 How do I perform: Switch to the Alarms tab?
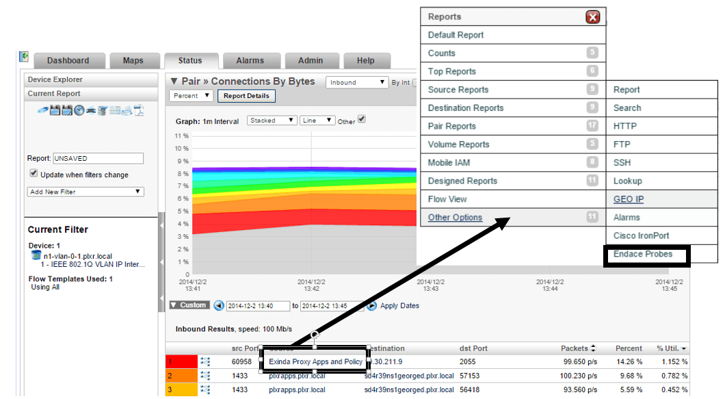(x=250, y=61)
